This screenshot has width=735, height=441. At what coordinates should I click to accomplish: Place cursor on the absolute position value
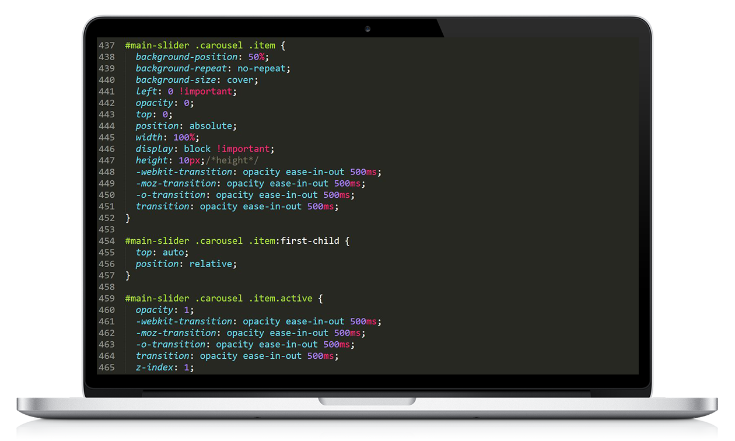213,126
